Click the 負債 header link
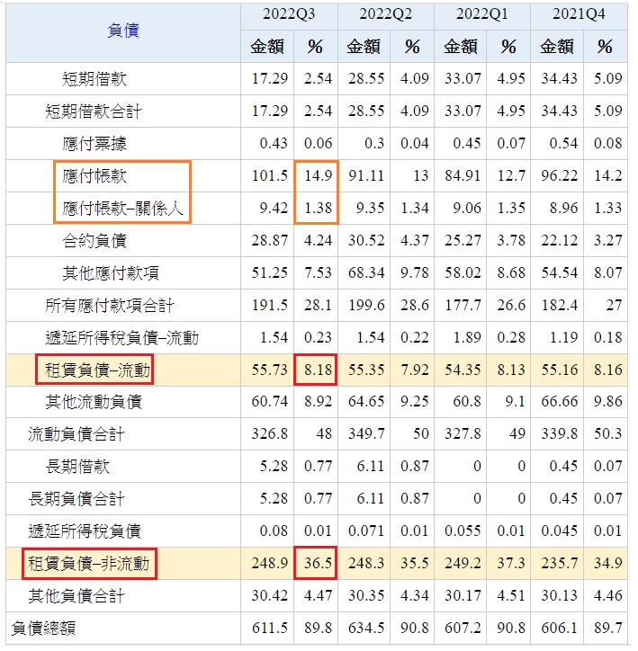The width and height of the screenshot is (638, 651). coord(123,31)
